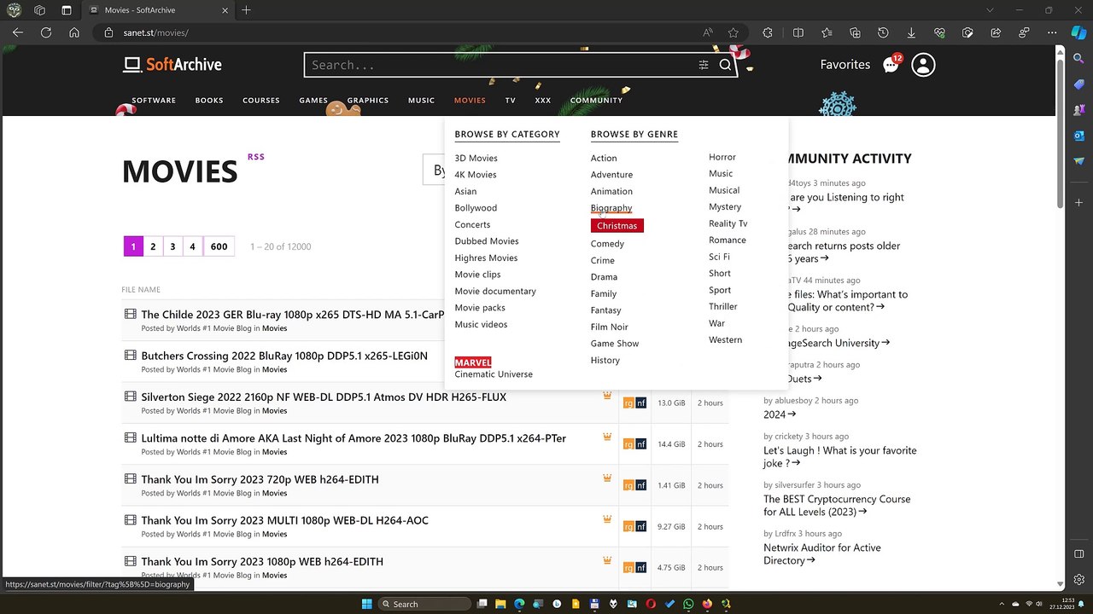Click crown icon on Silverton Siege row
This screenshot has height=614, width=1093.
[x=607, y=396]
